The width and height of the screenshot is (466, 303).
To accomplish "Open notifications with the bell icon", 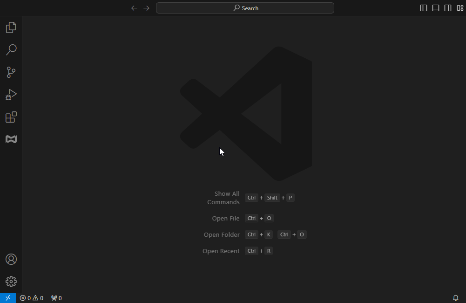I will [456, 298].
